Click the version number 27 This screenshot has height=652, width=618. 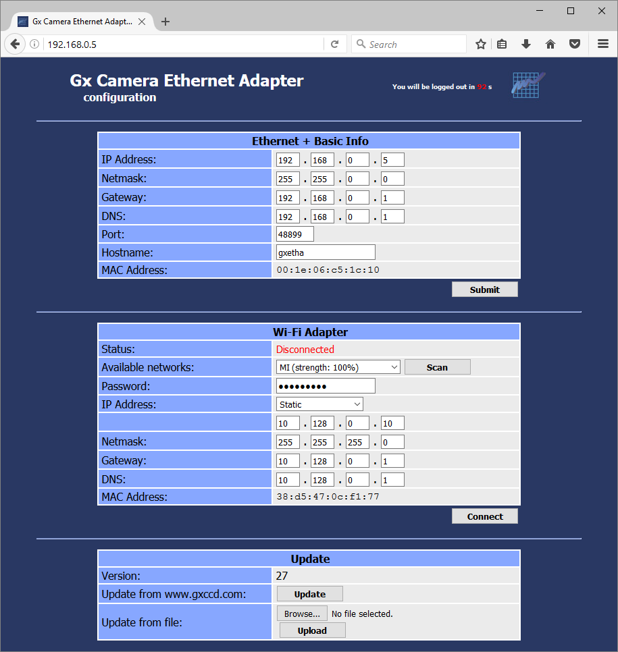(x=282, y=576)
